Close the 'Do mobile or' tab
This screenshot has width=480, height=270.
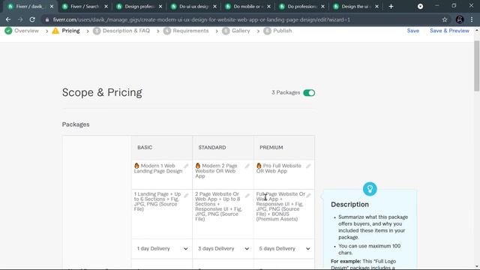click(268, 7)
